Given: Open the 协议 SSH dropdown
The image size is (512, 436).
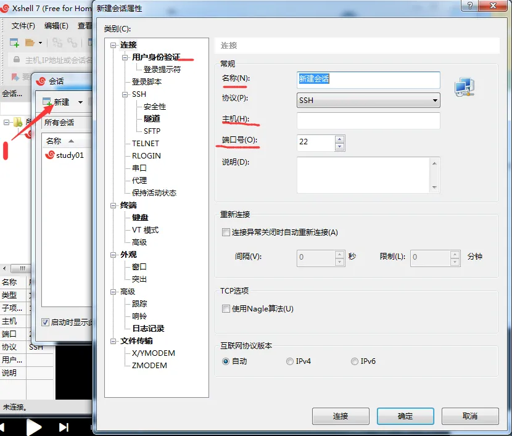Looking at the screenshot, I should [x=368, y=100].
